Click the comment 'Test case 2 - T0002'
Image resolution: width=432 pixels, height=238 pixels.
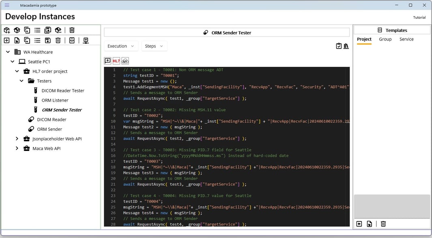[x=174, y=110]
